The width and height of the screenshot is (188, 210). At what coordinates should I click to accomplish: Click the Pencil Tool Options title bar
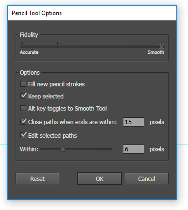[92, 13]
